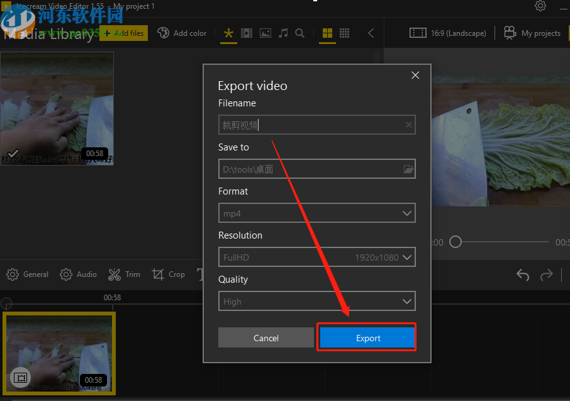Viewport: 570px width, 401px height.
Task: Open the Resolution dropdown
Action: click(316, 257)
